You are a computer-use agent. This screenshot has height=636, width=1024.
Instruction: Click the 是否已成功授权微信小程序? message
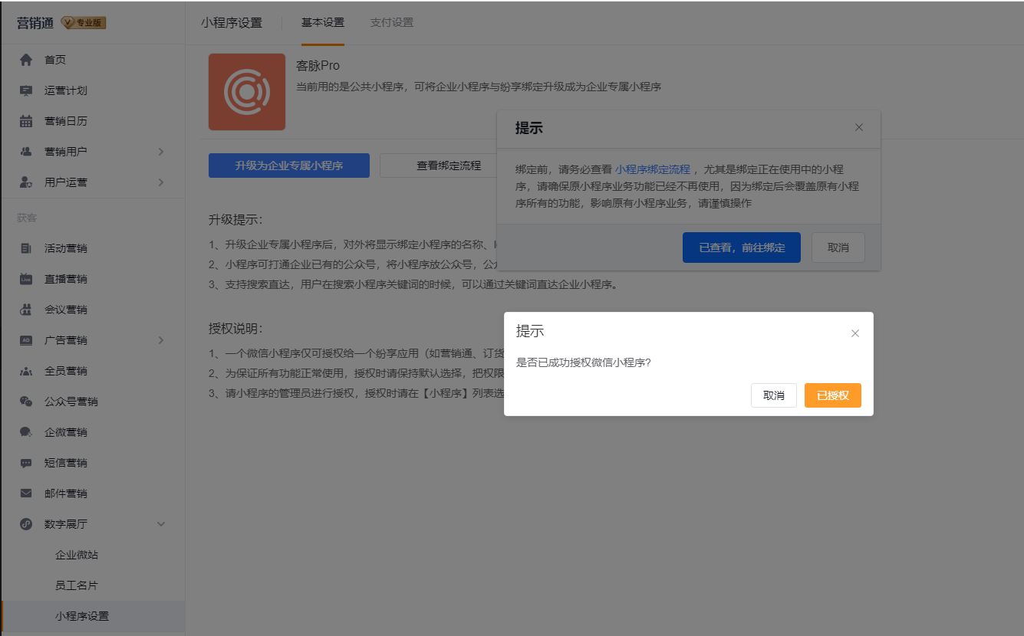(584, 362)
